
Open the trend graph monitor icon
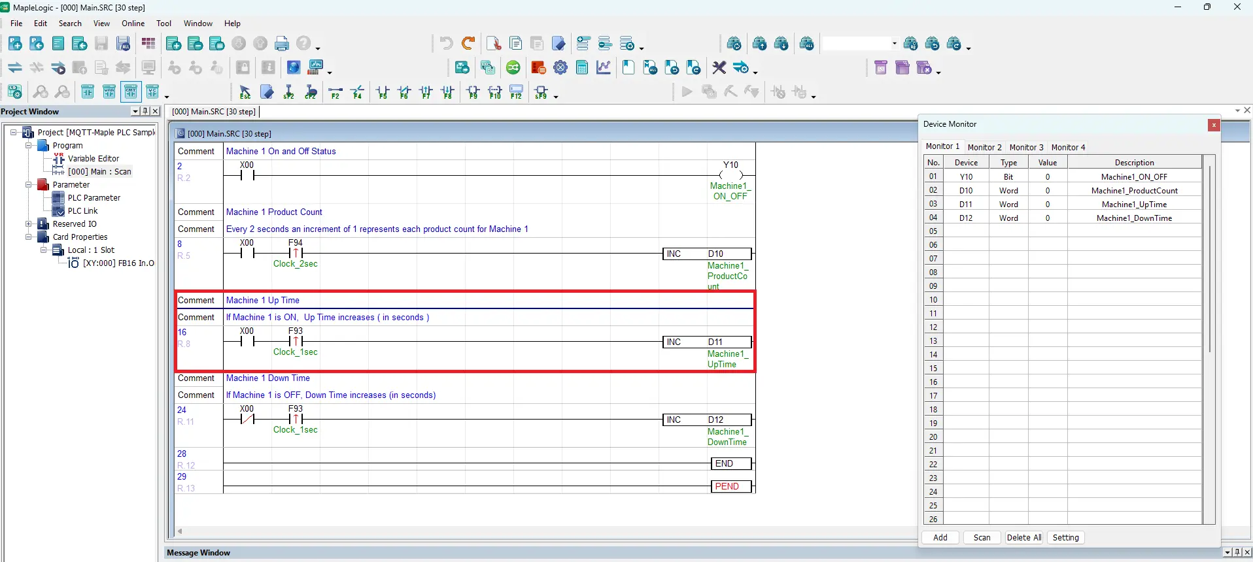point(604,68)
